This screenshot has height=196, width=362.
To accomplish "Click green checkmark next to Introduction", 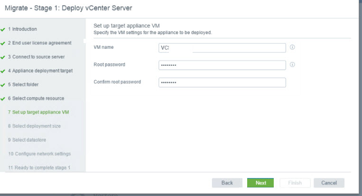I will [x=3, y=29].
